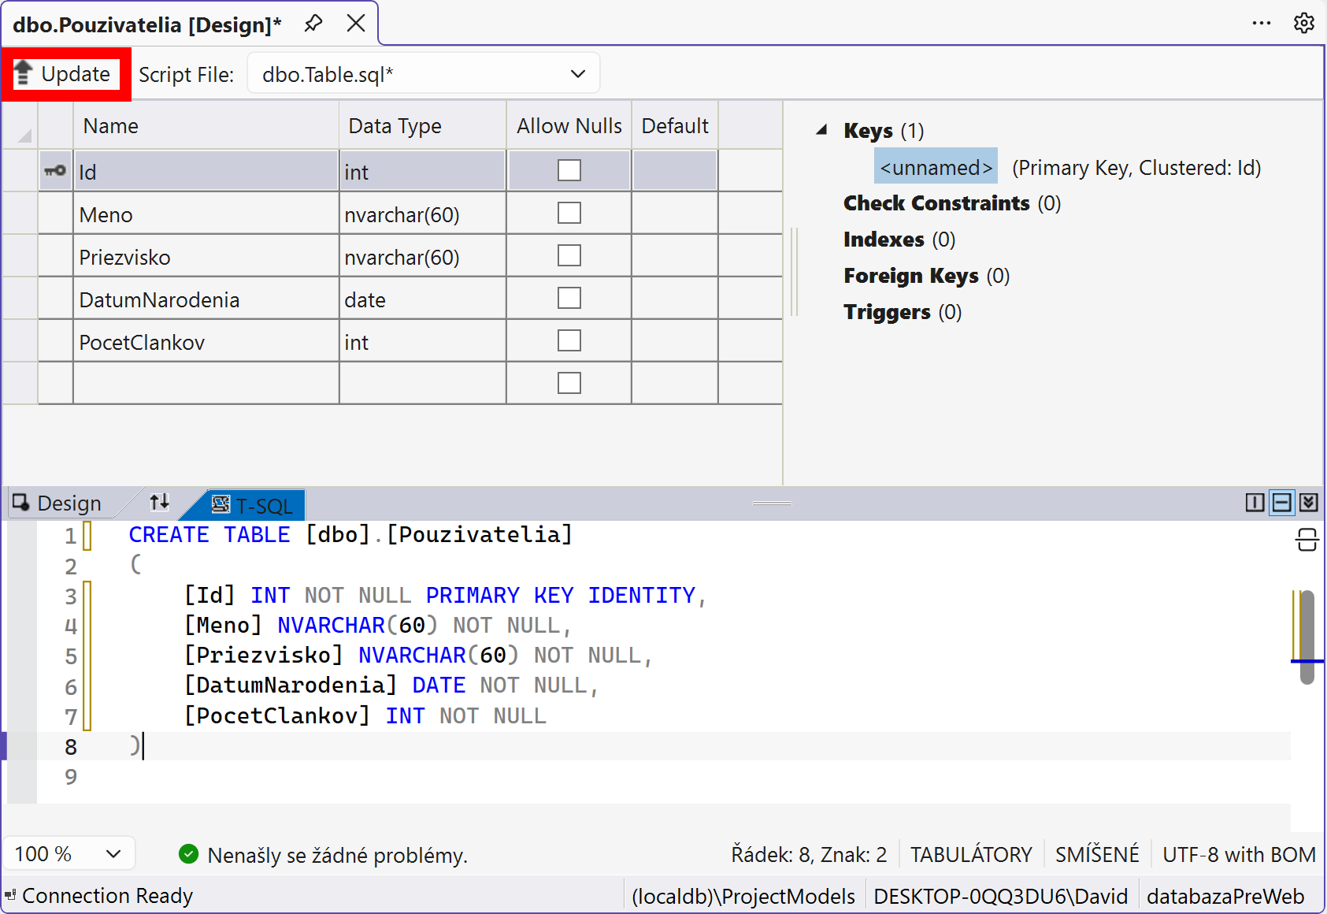Click the [PocetClankov] text on line 7

click(276, 715)
